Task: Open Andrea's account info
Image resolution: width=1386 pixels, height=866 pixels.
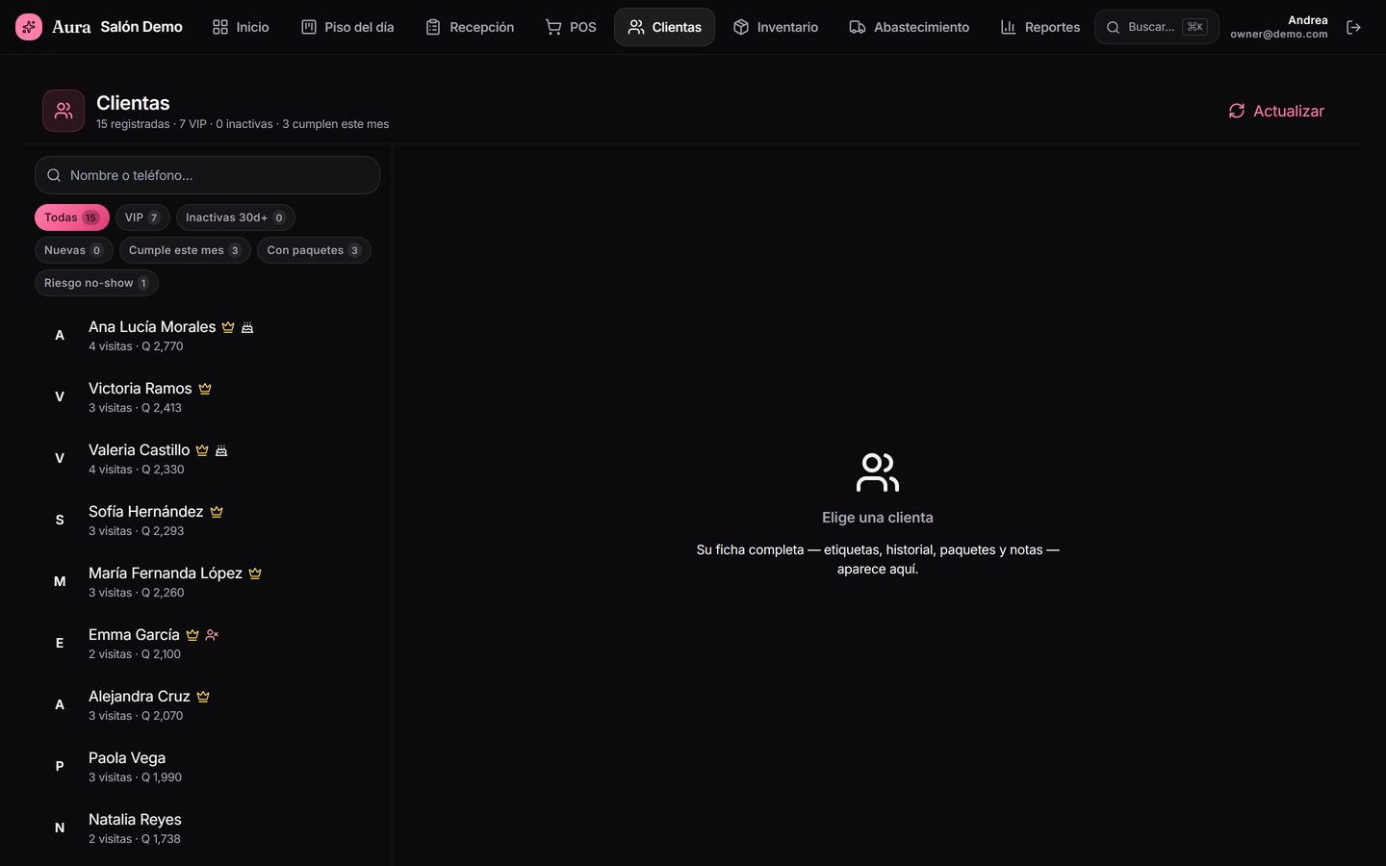Action: (1279, 27)
